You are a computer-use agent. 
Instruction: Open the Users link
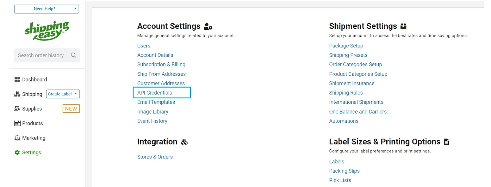point(144,46)
